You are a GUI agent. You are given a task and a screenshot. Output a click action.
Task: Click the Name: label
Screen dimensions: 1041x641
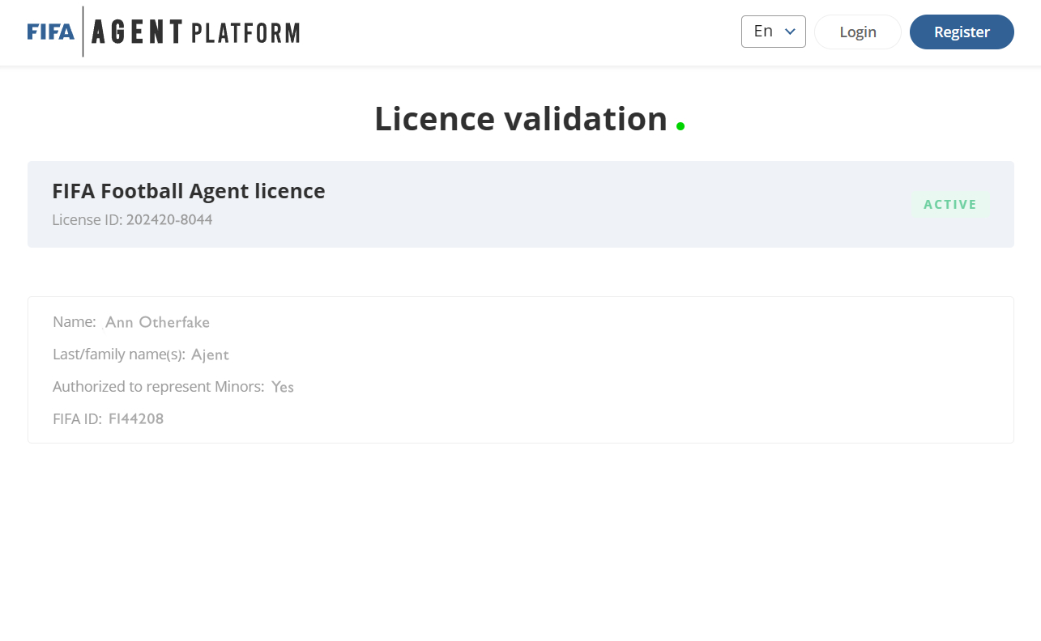(x=75, y=322)
